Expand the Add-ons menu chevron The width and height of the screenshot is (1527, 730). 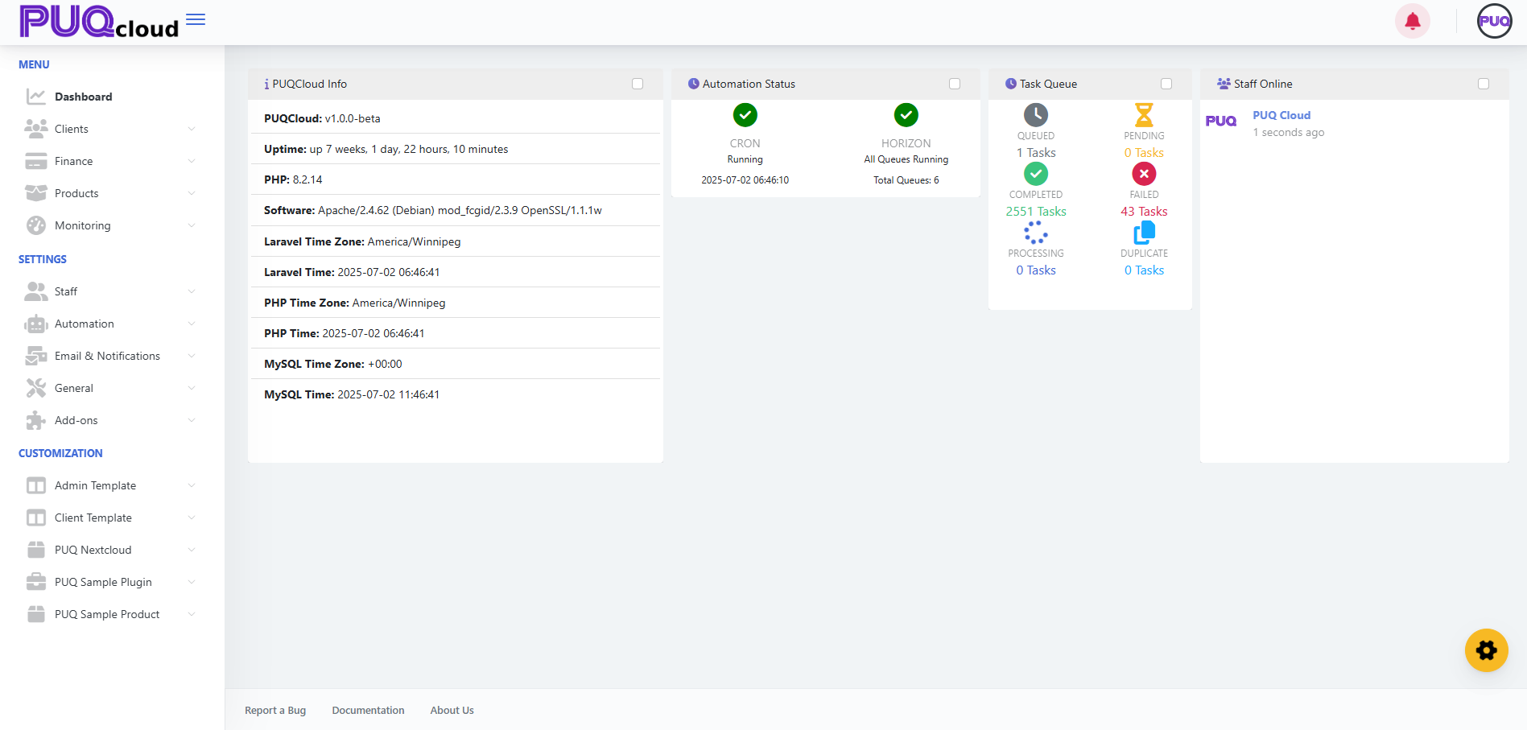[x=192, y=420]
